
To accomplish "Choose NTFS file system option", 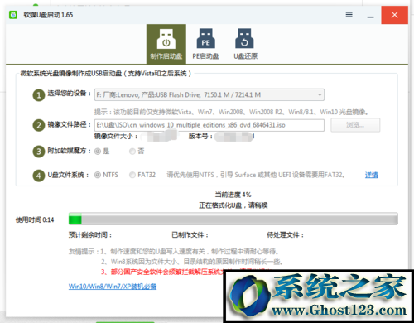I will pyautogui.click(x=106, y=175).
